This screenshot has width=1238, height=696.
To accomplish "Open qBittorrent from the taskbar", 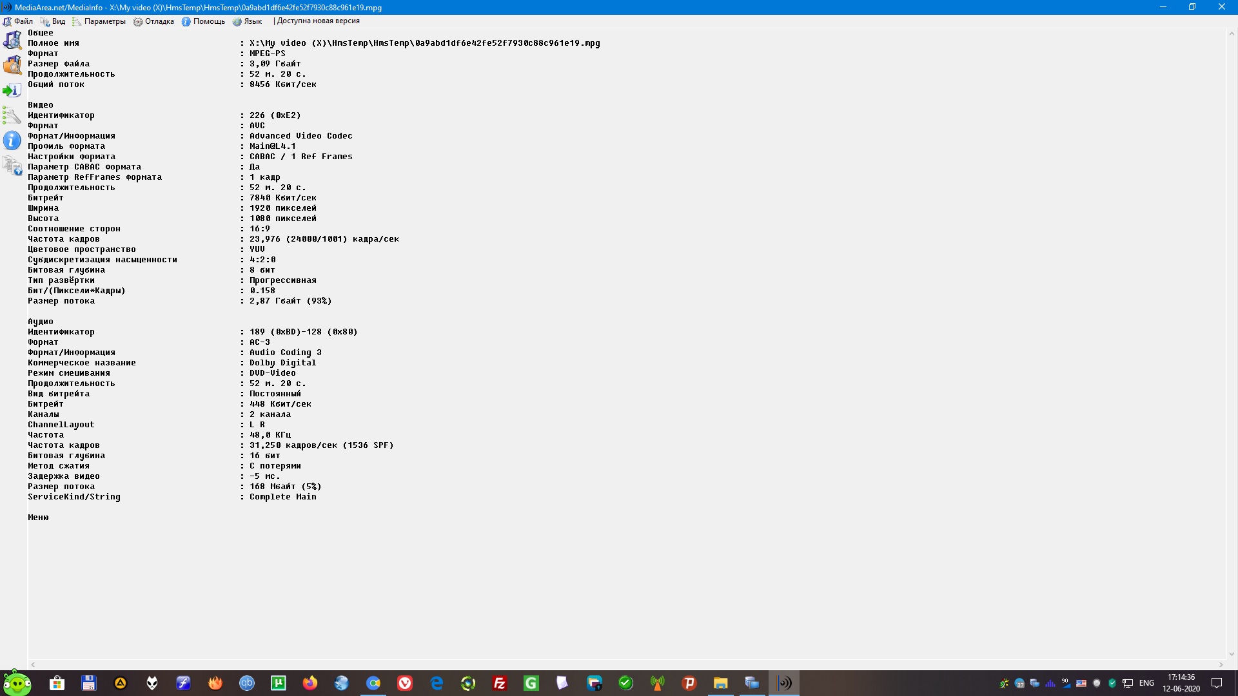I will coord(247,683).
